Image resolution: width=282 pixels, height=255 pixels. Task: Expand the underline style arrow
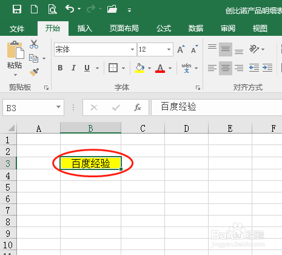97,68
